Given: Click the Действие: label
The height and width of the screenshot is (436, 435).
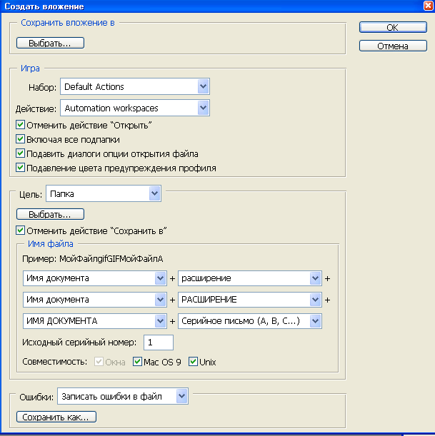Looking at the screenshot, I should [36, 108].
